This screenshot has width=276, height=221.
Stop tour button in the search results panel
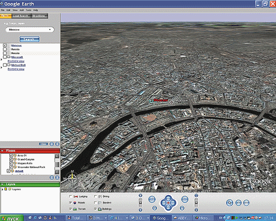57,144
